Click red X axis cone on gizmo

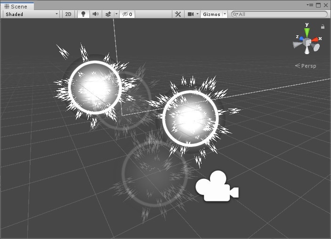(315, 40)
